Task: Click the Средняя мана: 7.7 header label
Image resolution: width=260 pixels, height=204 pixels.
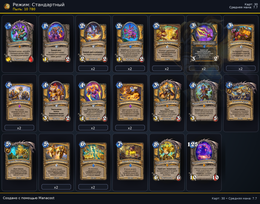Action: point(243,7)
